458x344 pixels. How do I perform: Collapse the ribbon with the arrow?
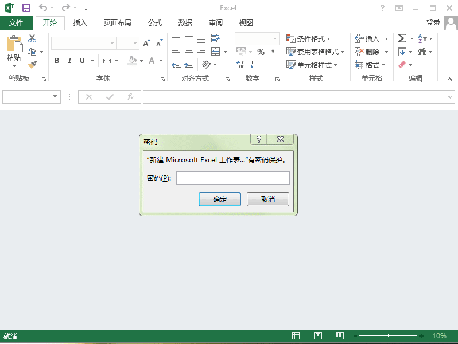(449, 79)
